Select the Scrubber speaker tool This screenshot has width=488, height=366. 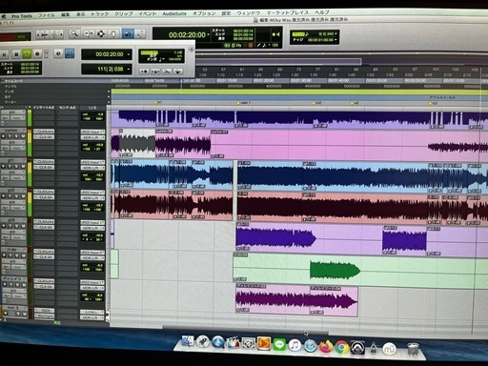128,33
